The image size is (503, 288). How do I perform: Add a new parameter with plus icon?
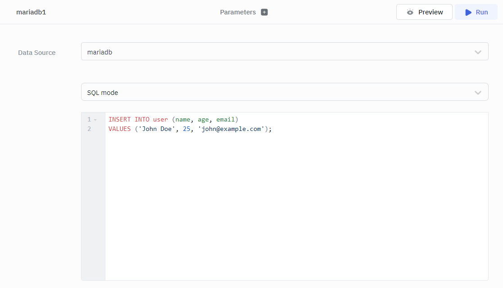click(x=264, y=12)
